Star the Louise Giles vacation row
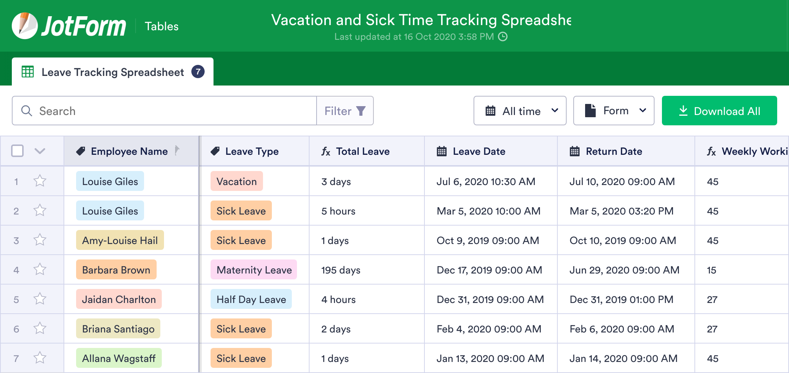Viewport: 789px width, 373px height. pos(39,181)
